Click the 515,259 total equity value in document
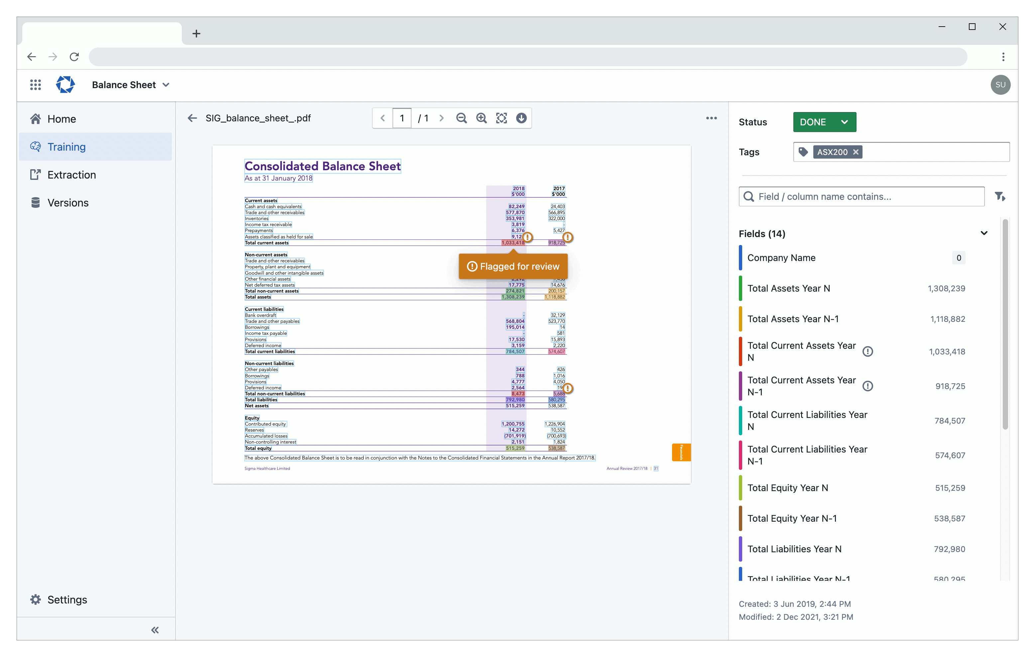This screenshot has height=657, width=1035. pyautogui.click(x=515, y=448)
